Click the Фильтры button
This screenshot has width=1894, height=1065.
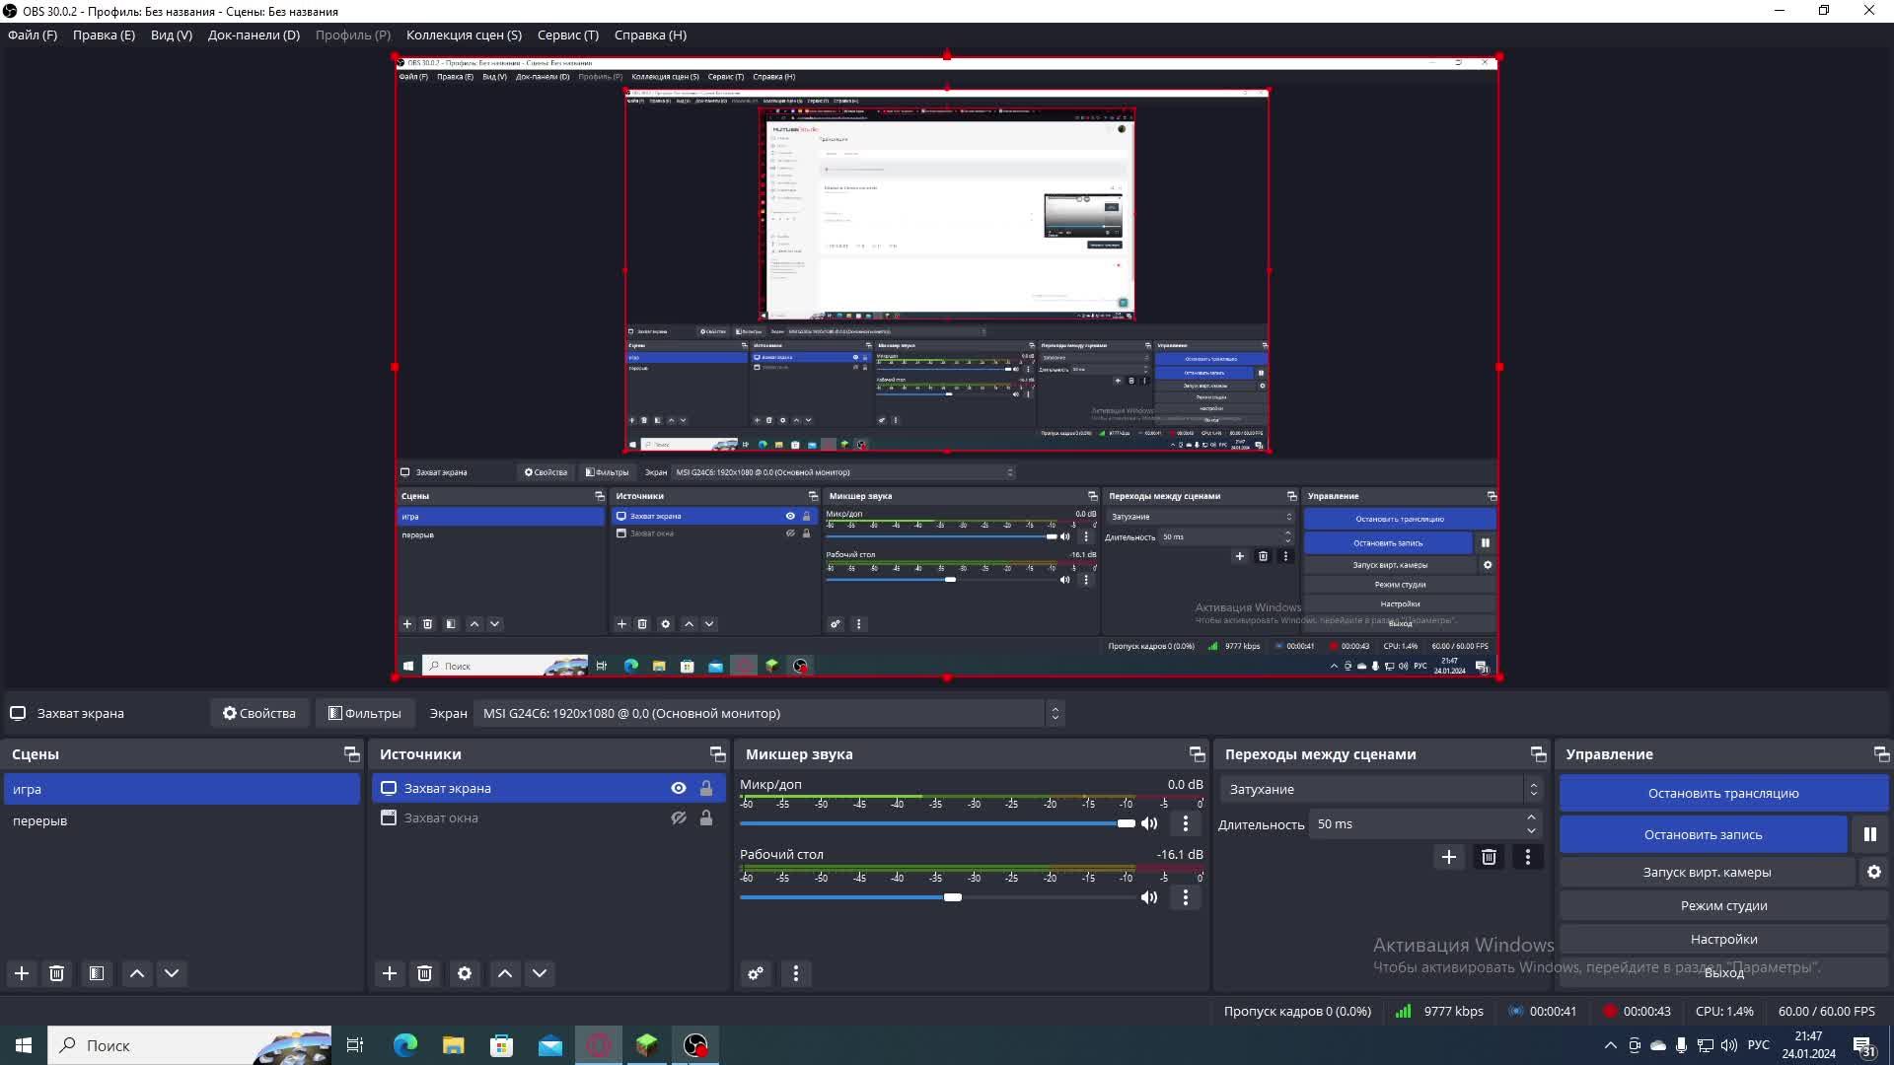(364, 713)
